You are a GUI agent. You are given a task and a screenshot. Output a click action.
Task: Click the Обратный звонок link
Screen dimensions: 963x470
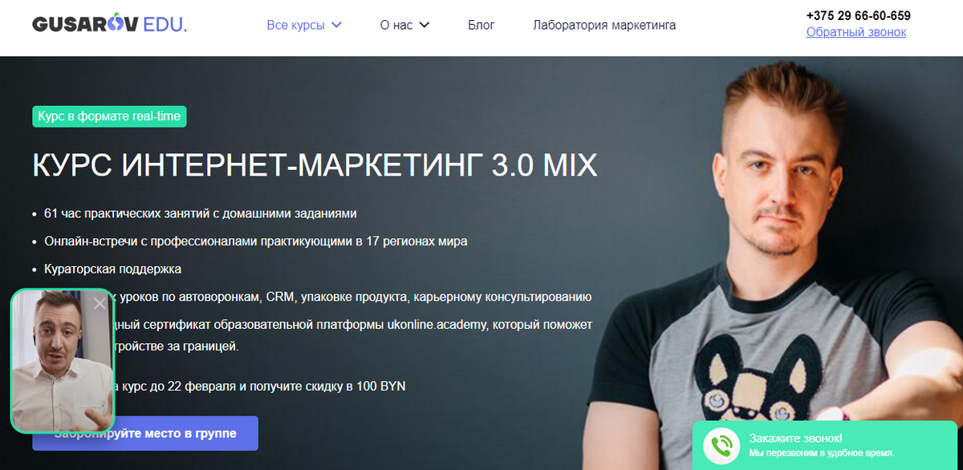[856, 32]
